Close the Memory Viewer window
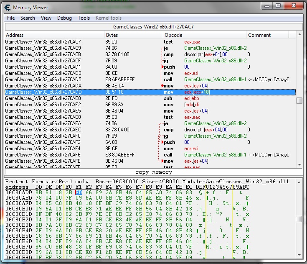 [293, 6]
